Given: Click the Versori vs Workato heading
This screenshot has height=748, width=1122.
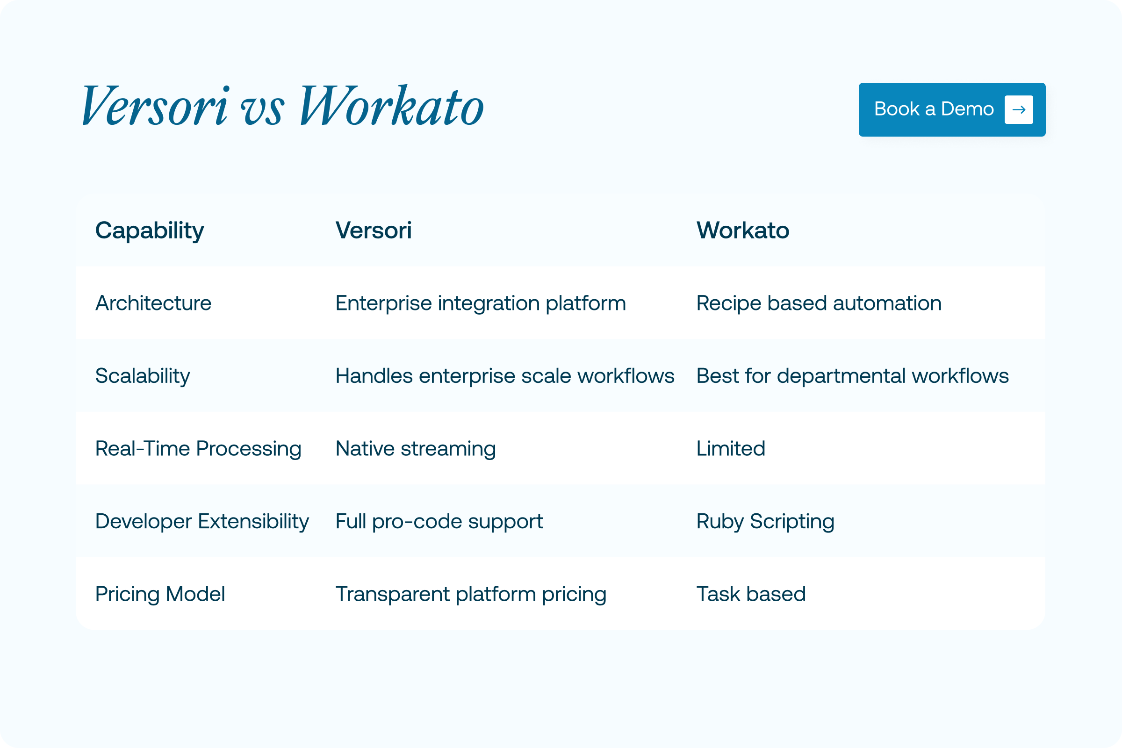Looking at the screenshot, I should pos(282,107).
